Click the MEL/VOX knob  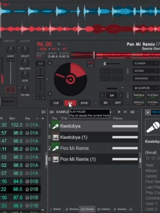tap(25, 63)
